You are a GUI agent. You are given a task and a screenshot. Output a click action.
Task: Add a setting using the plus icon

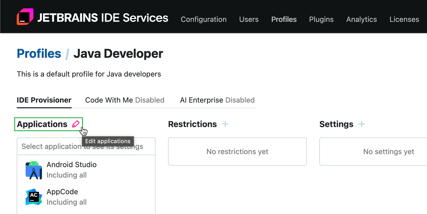tap(361, 124)
